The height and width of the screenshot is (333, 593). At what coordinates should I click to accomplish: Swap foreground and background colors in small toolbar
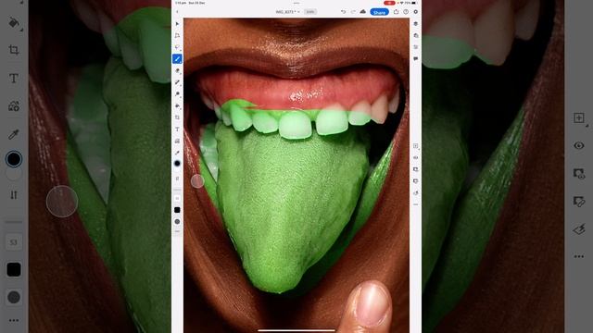click(x=177, y=178)
